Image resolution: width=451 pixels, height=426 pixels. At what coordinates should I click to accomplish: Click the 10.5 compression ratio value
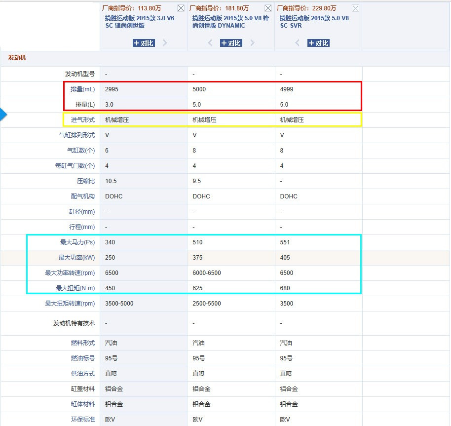[x=111, y=181]
